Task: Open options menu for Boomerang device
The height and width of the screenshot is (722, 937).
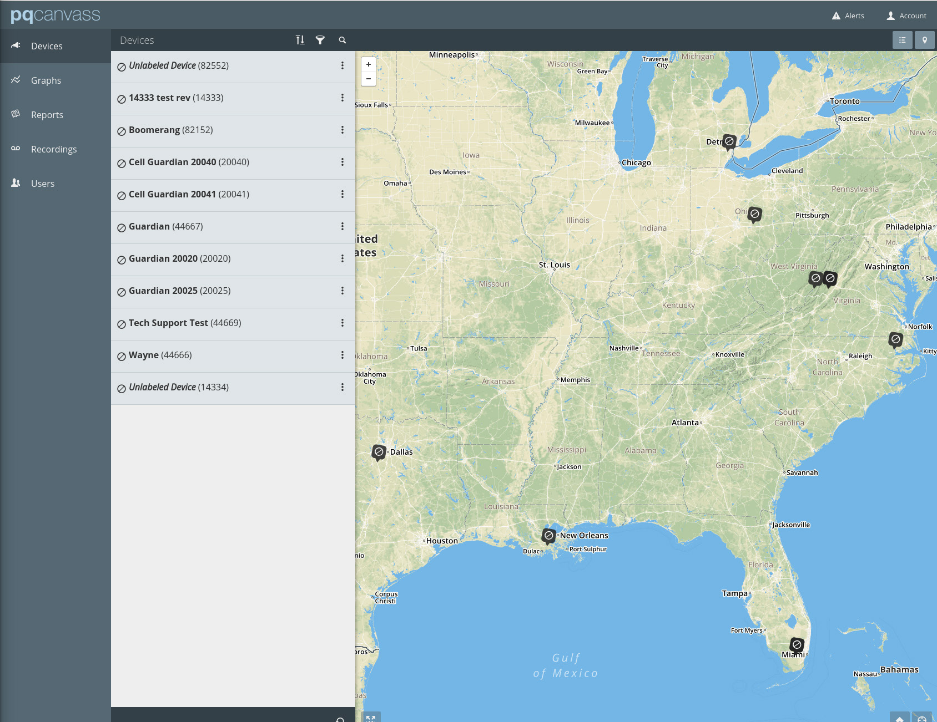Action: point(342,130)
